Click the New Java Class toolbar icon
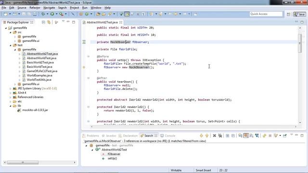This screenshot has height=173, width=308. tap(87, 14)
